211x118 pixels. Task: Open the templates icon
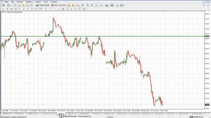[x=121, y=5]
